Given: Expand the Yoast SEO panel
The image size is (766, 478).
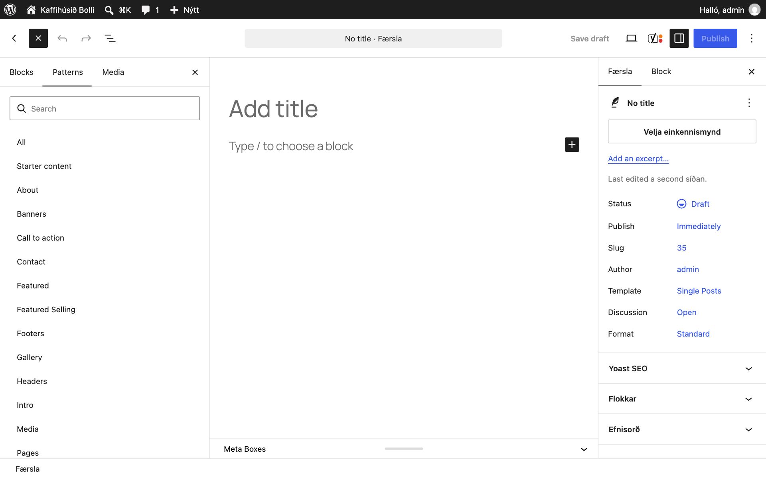Looking at the screenshot, I should [682, 368].
